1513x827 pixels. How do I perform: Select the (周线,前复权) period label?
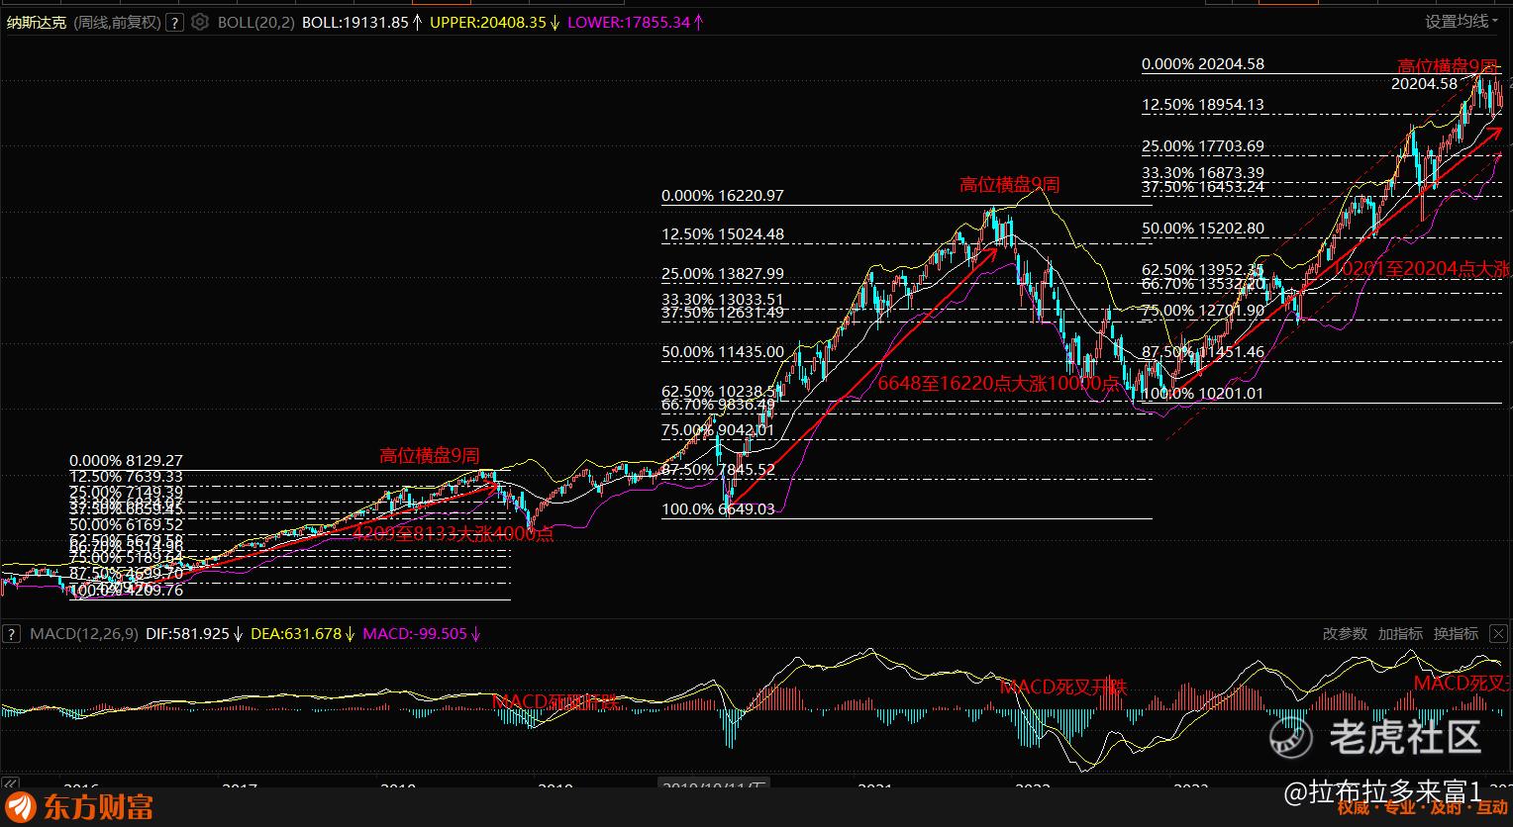click(x=115, y=22)
